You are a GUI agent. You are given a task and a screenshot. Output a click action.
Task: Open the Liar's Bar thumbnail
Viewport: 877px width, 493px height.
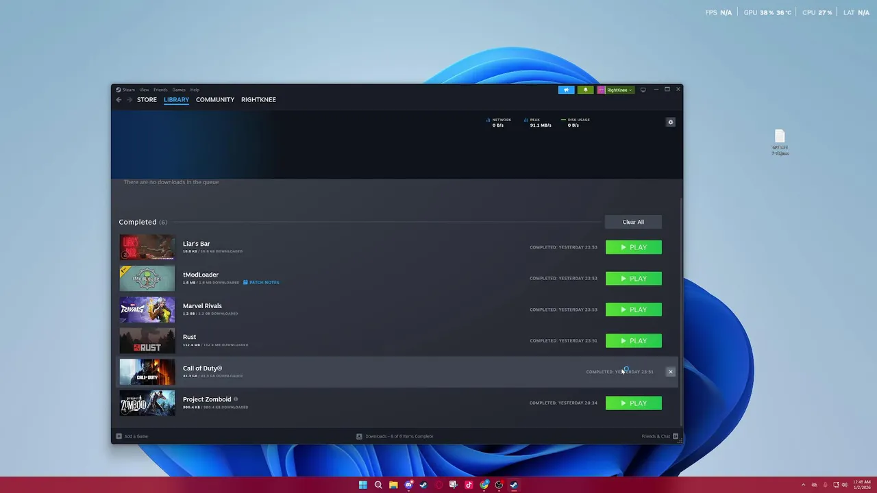click(147, 247)
